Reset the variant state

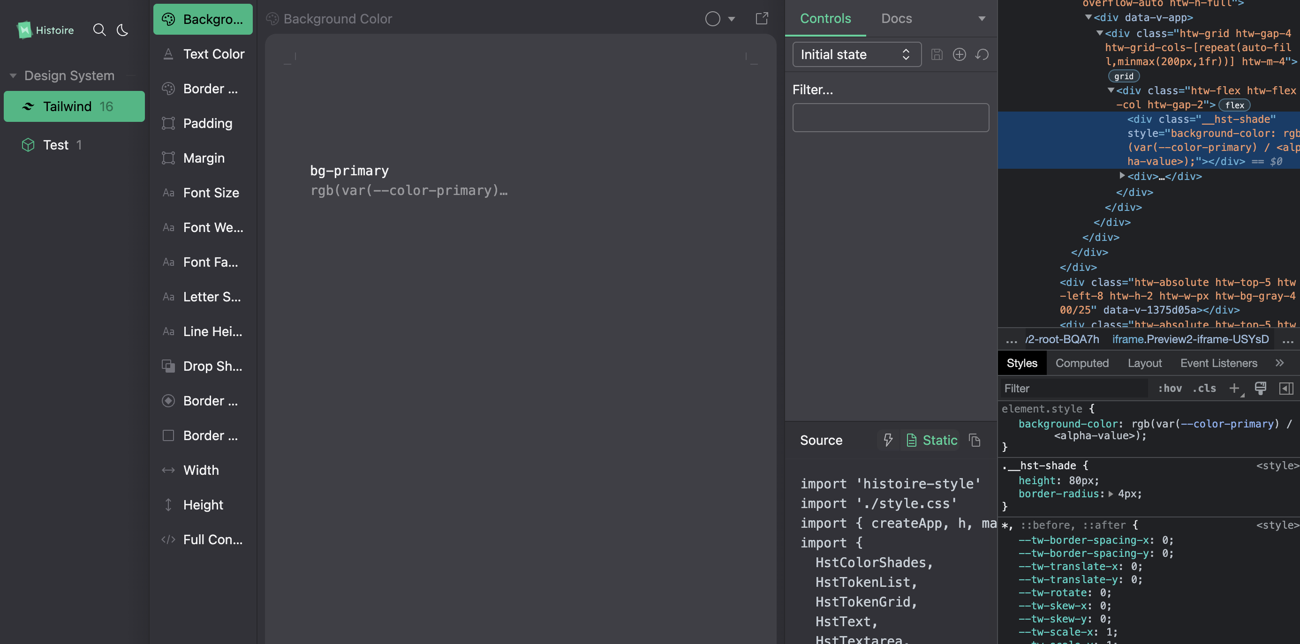coord(982,54)
